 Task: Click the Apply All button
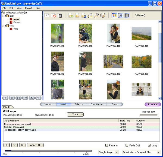[35, 145]
